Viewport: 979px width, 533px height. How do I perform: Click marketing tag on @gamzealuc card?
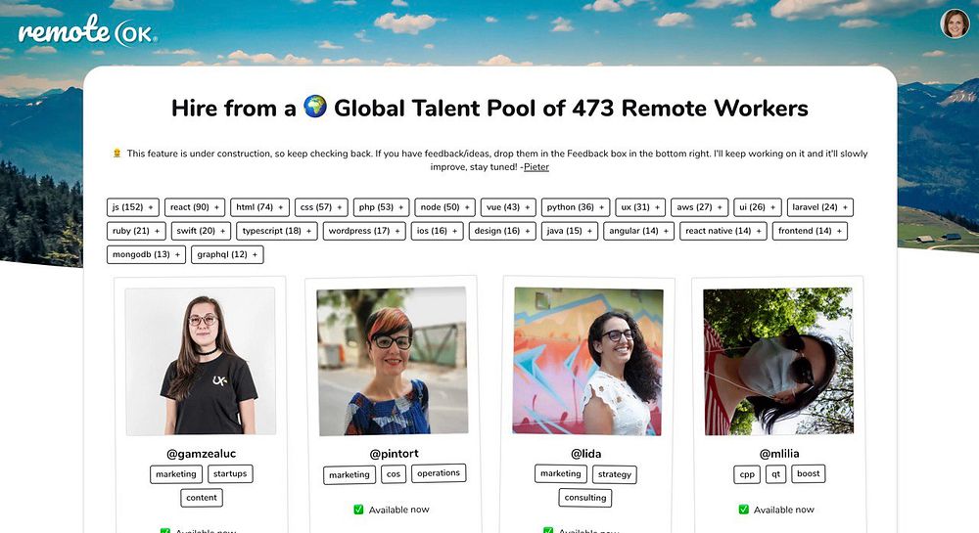click(x=176, y=474)
